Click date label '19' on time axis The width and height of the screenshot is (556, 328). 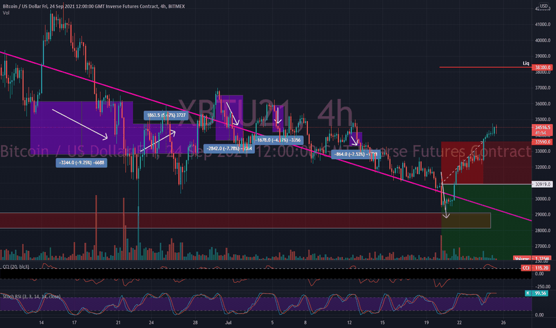[426, 323]
